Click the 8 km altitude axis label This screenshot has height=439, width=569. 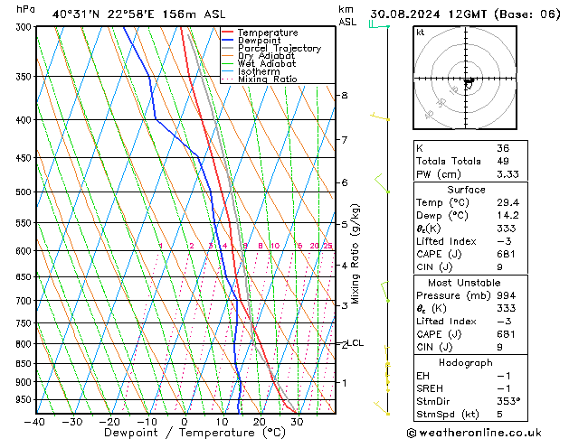point(345,95)
